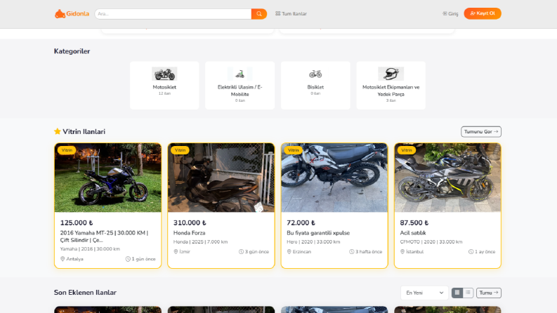Image resolution: width=557 pixels, height=313 pixels.
Task: Open Honda Forza listing photo
Action: click(221, 178)
